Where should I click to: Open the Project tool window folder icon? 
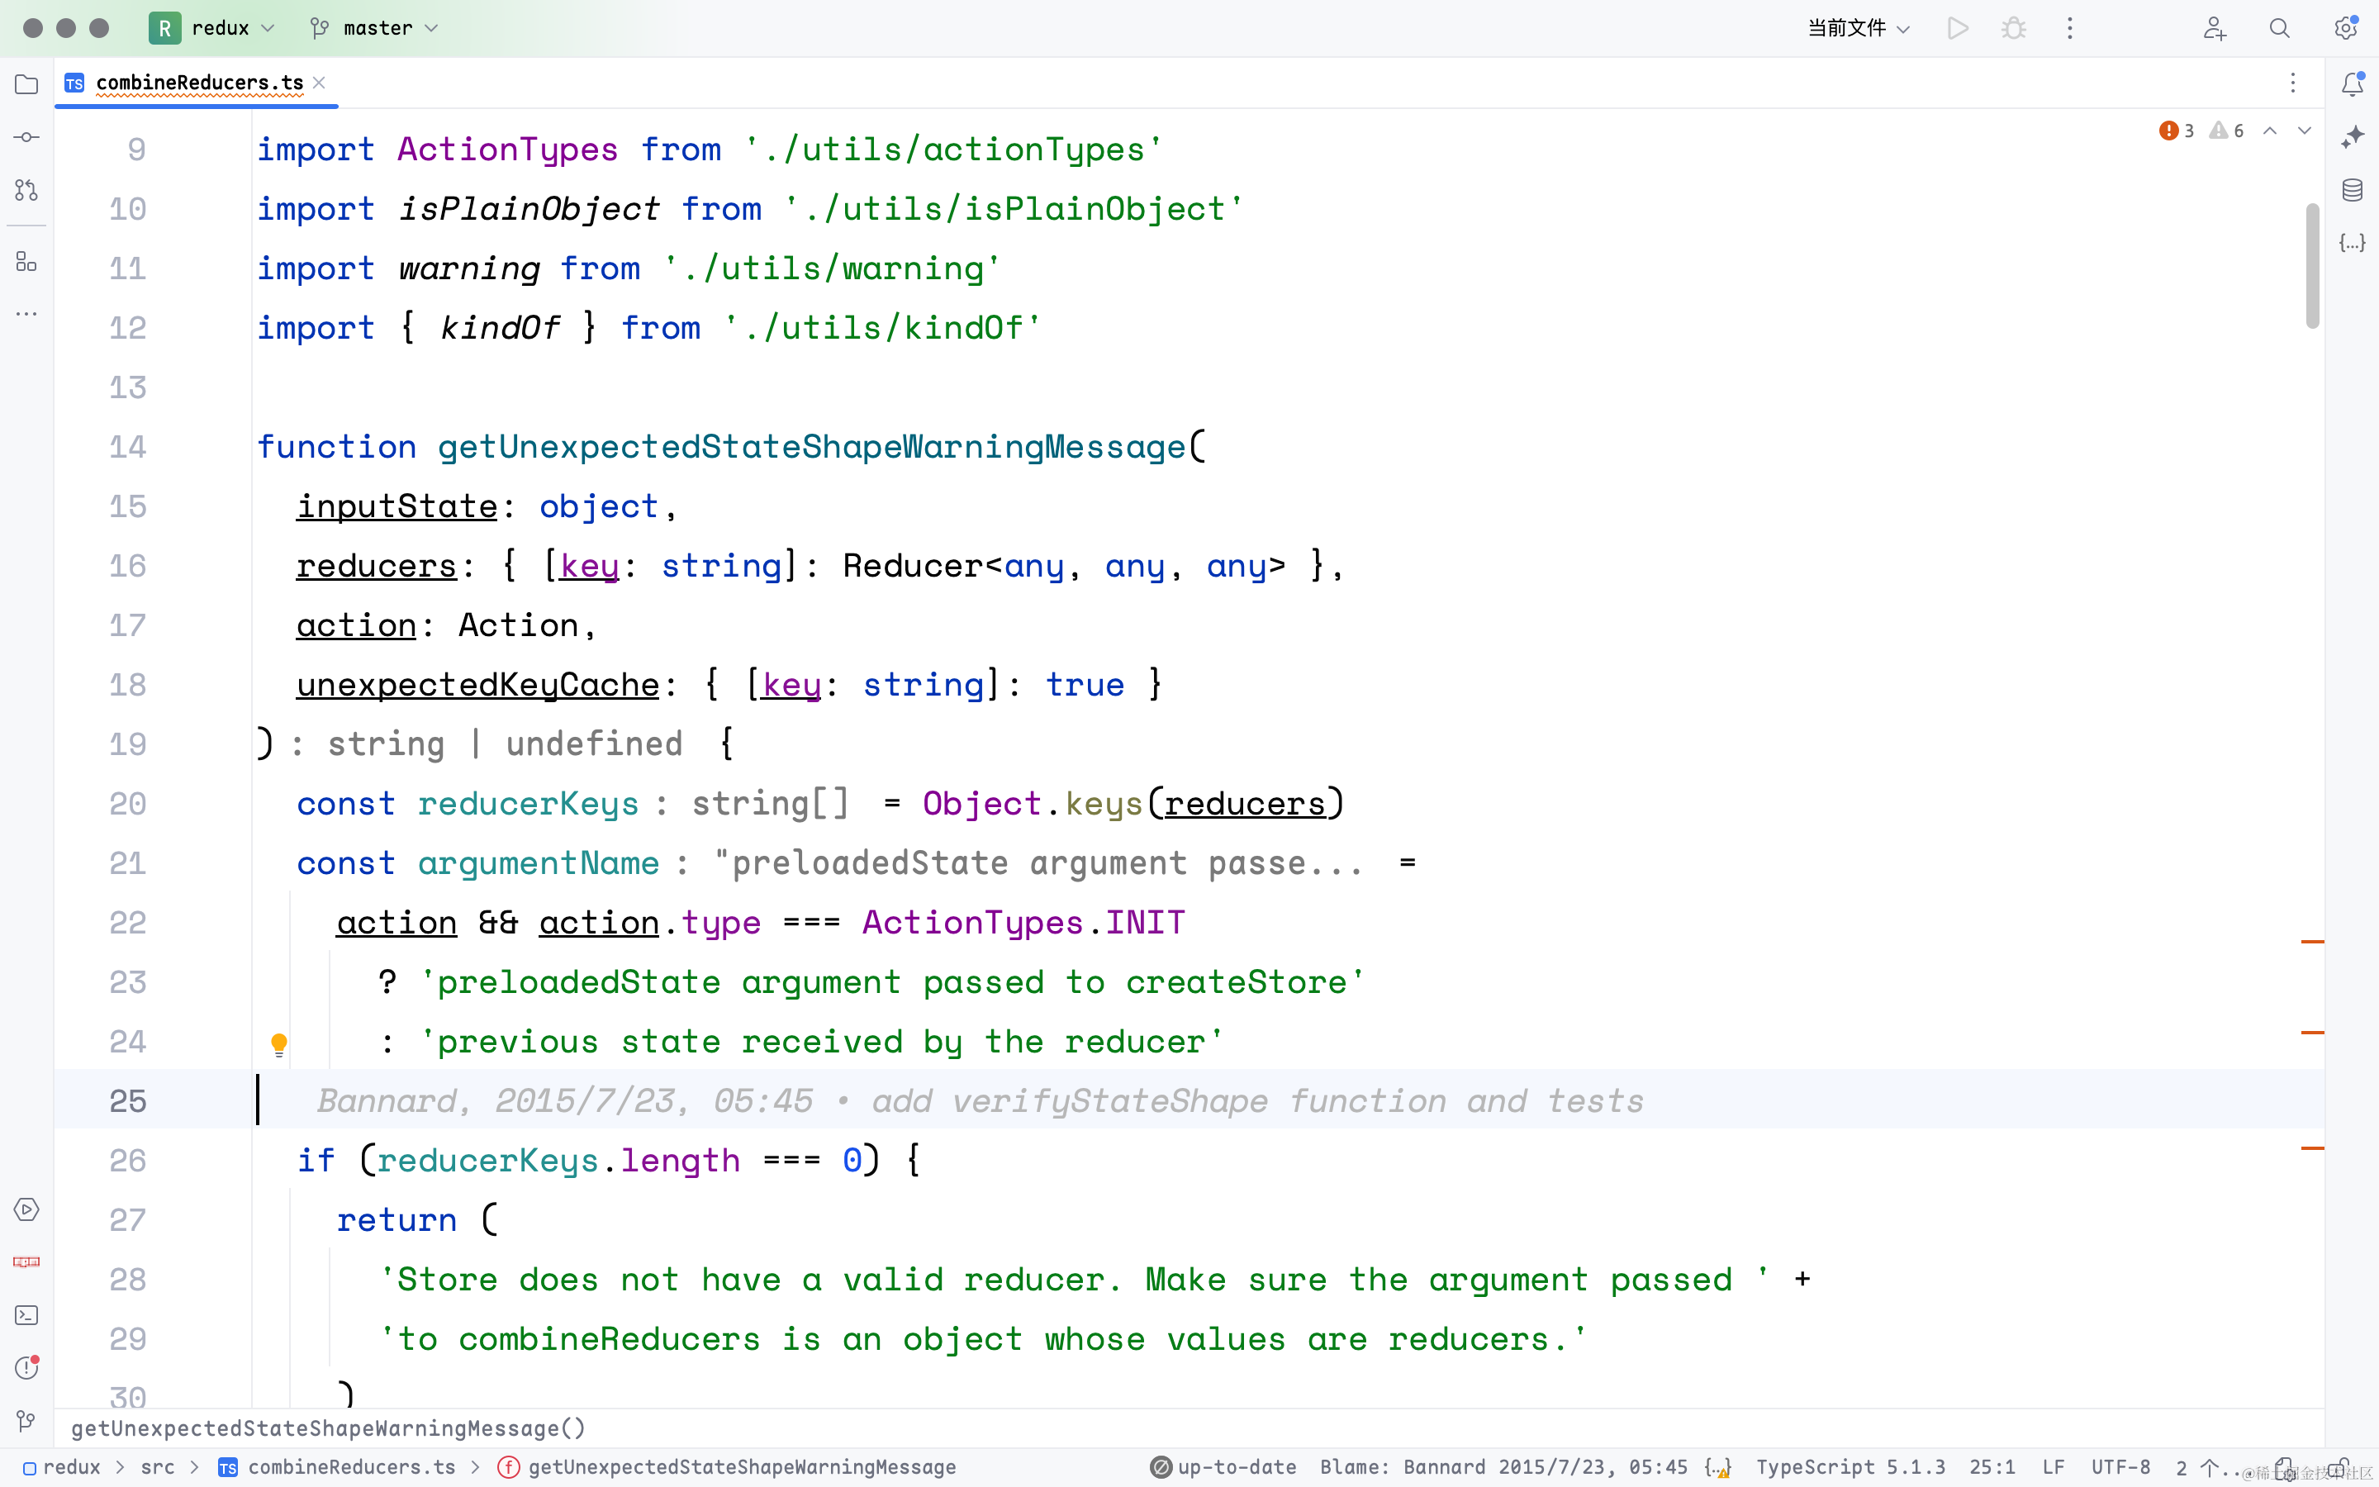(26, 84)
